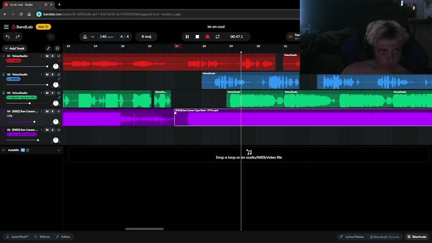This screenshot has height=243, width=432.
Task: Pause playback
Action: (187, 36)
